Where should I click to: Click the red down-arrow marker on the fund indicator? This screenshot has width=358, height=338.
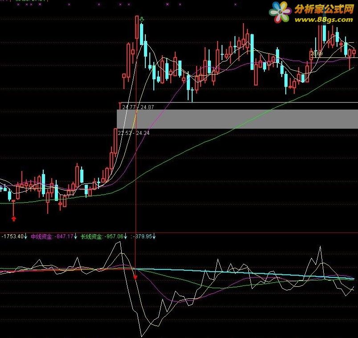coord(136,277)
